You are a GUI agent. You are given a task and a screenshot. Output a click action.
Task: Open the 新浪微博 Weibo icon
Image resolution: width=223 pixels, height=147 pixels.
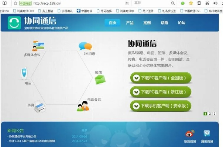(x=189, y=134)
